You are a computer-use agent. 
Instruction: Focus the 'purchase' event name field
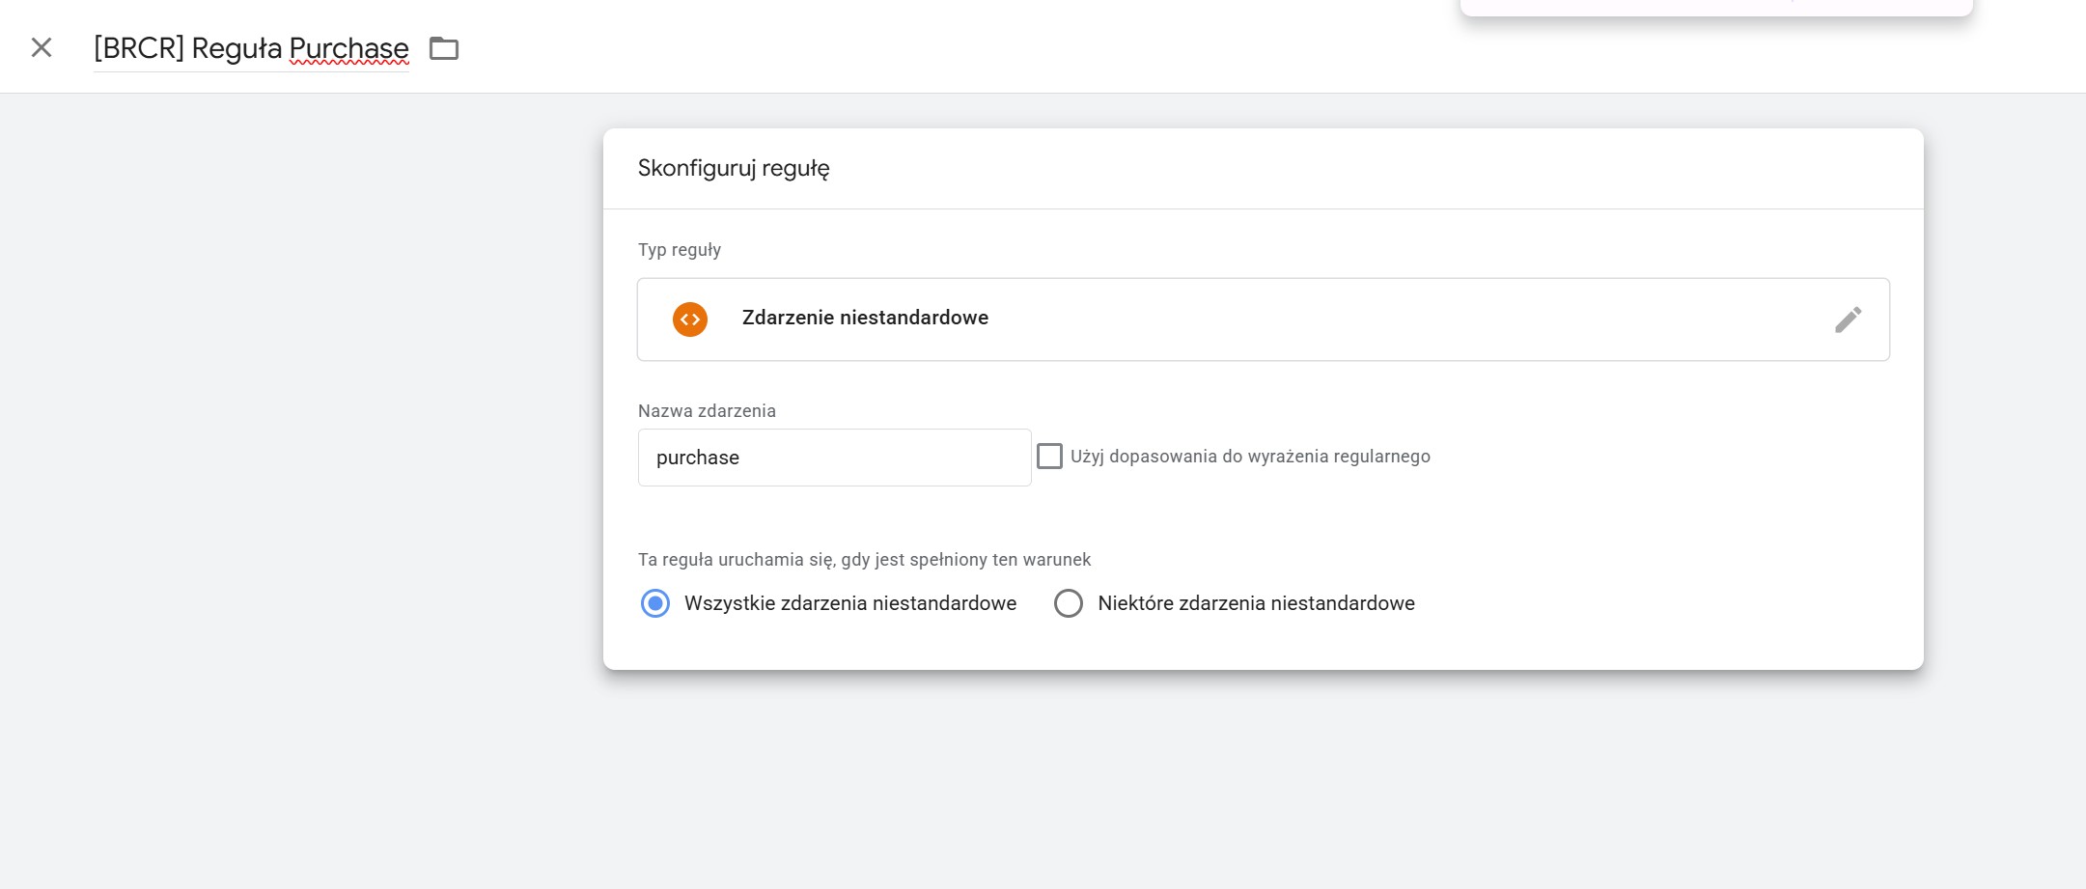(x=834, y=458)
